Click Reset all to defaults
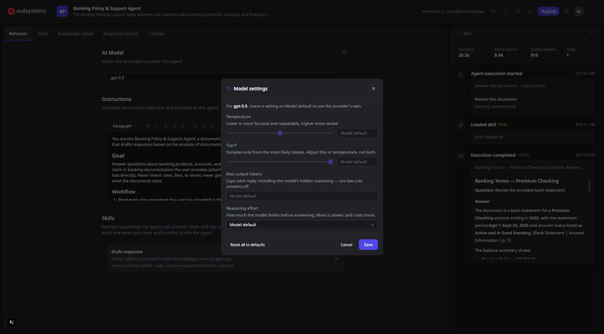This screenshot has height=334, width=604. (248, 245)
